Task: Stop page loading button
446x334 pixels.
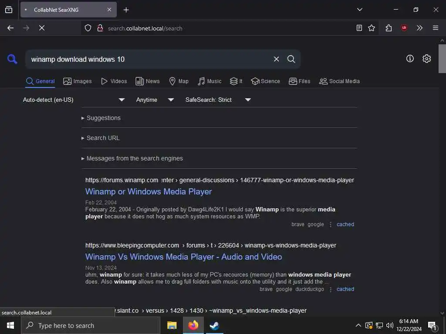Action: point(42,28)
